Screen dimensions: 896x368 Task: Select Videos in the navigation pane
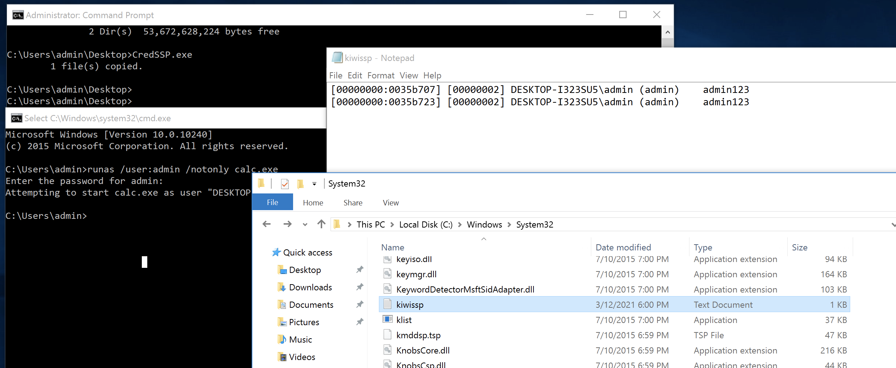click(302, 357)
